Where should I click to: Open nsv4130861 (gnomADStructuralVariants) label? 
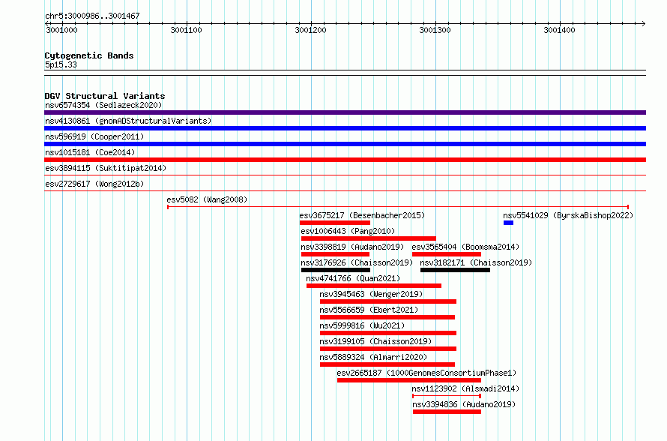(x=128, y=121)
